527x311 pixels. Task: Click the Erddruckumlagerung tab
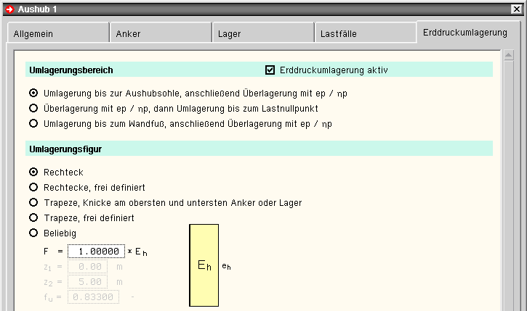click(x=465, y=33)
